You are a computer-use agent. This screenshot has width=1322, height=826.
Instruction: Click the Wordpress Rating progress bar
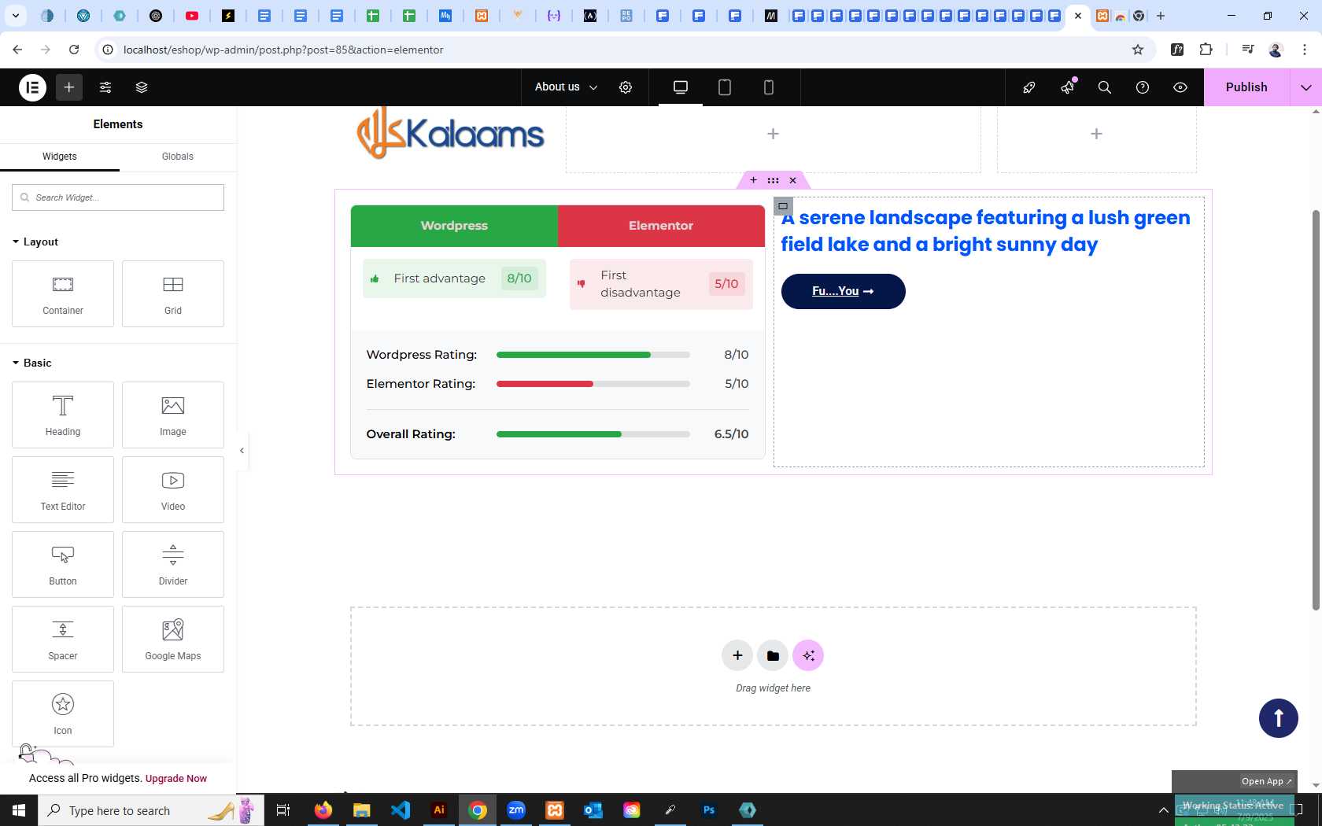tap(593, 355)
